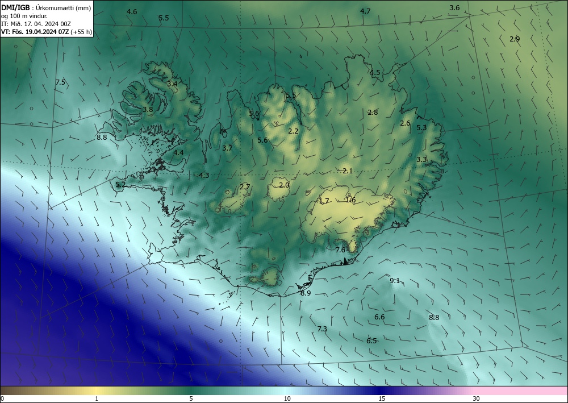Select the 1.7 value on Vatnajökull glacier
The image size is (568, 403).
(x=324, y=201)
